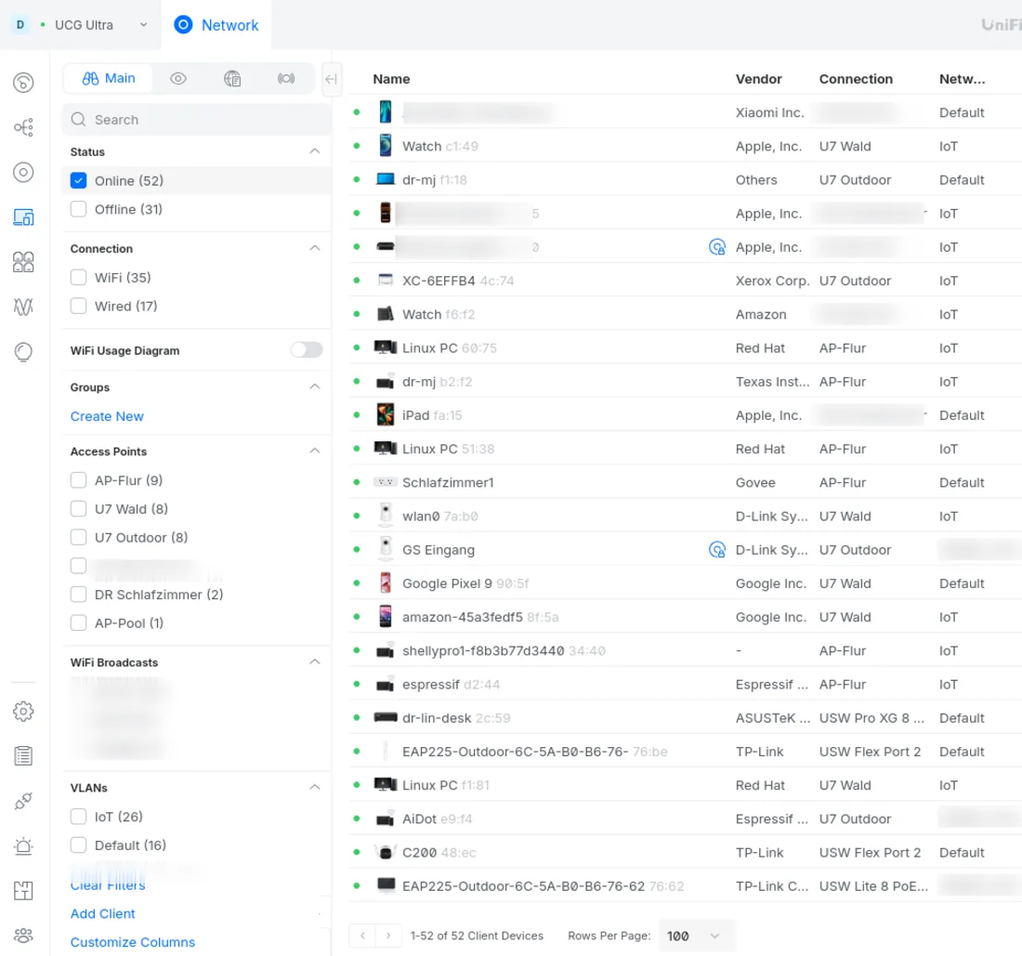Collapse the WiFi Broadcasts section chevron

315,662
